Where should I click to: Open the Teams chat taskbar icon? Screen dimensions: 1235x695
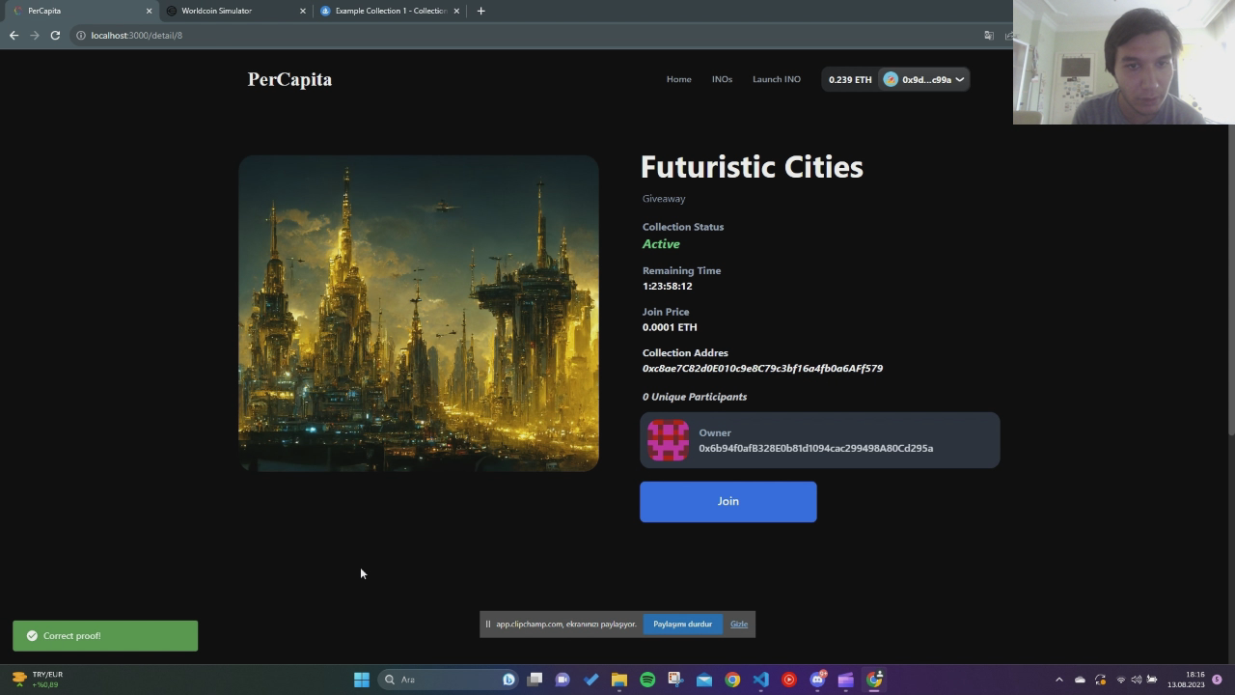click(x=563, y=680)
